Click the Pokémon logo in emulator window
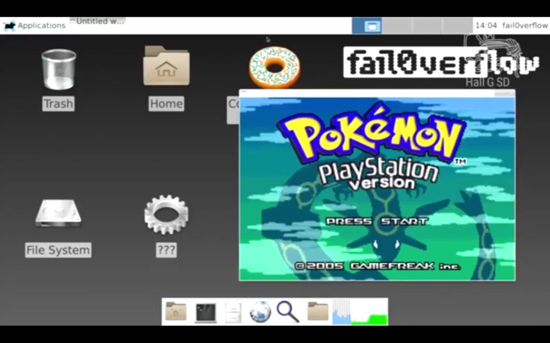The height and width of the screenshot is (343, 550). pos(372,133)
